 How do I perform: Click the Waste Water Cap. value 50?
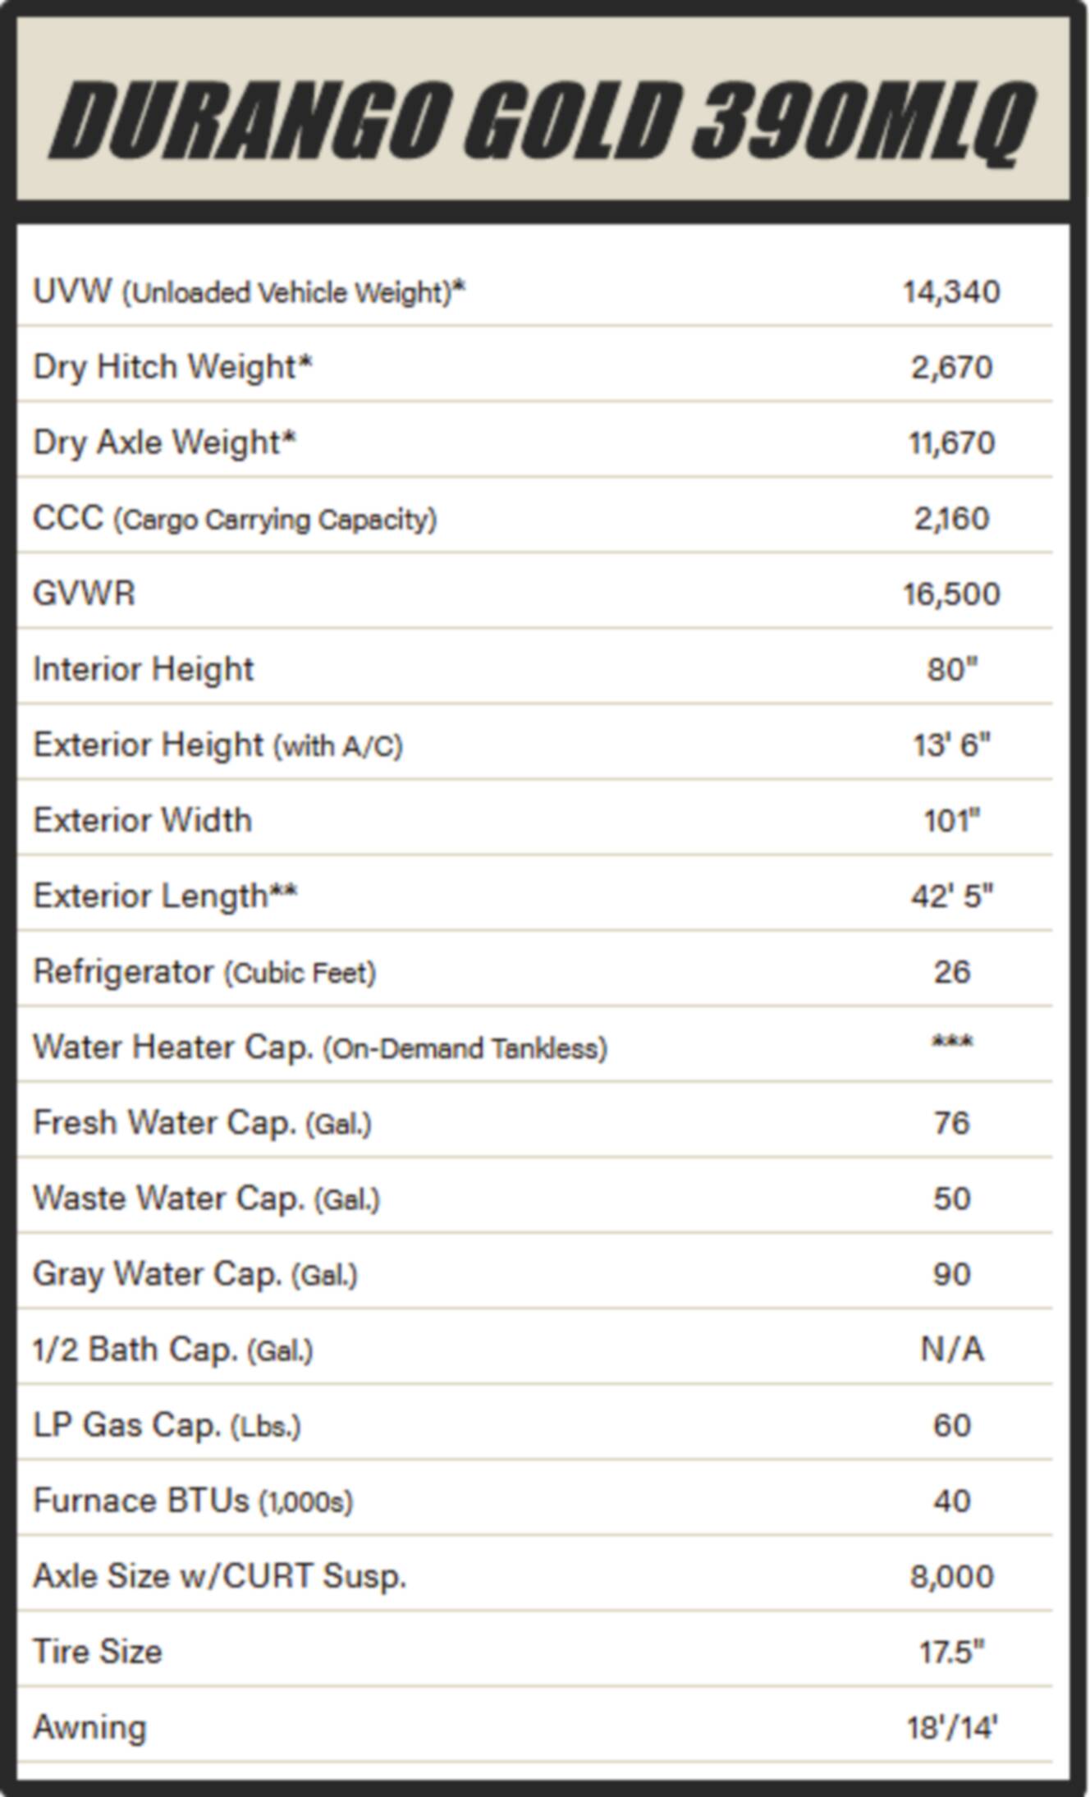tap(952, 1199)
